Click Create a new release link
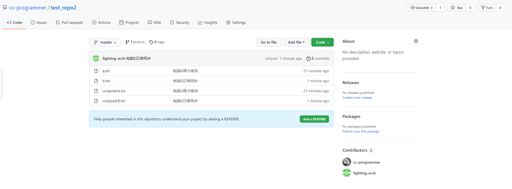512x189 pixels. coord(357,98)
